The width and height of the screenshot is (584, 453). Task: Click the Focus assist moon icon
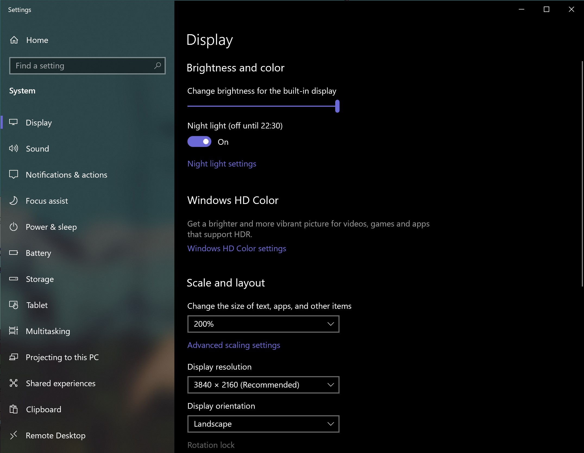(x=13, y=200)
